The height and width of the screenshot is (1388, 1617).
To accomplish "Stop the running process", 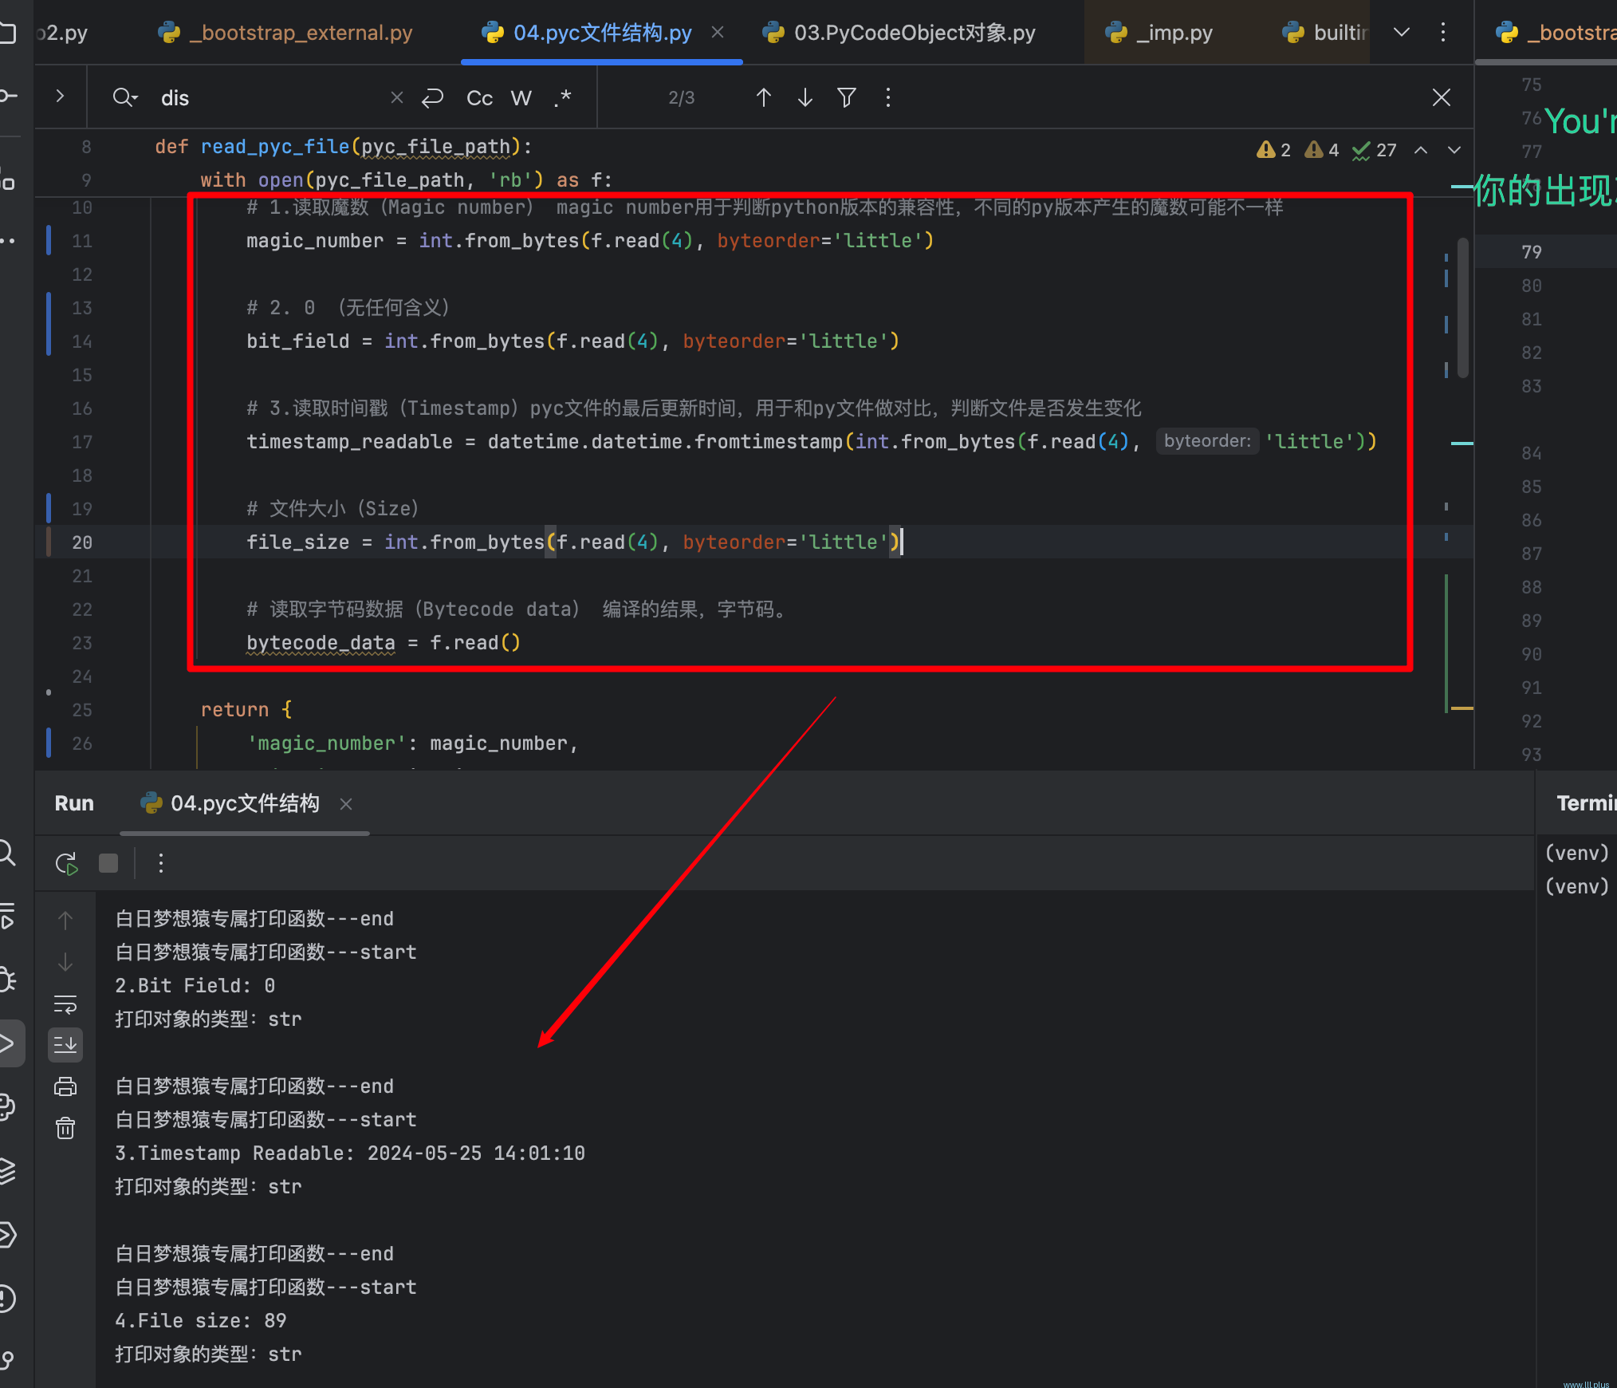I will click(x=108, y=863).
